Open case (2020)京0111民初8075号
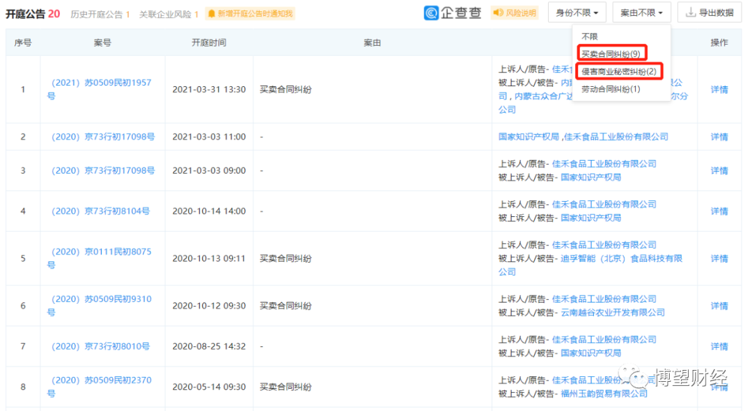Viewport: 752px width, 411px height. (x=100, y=258)
